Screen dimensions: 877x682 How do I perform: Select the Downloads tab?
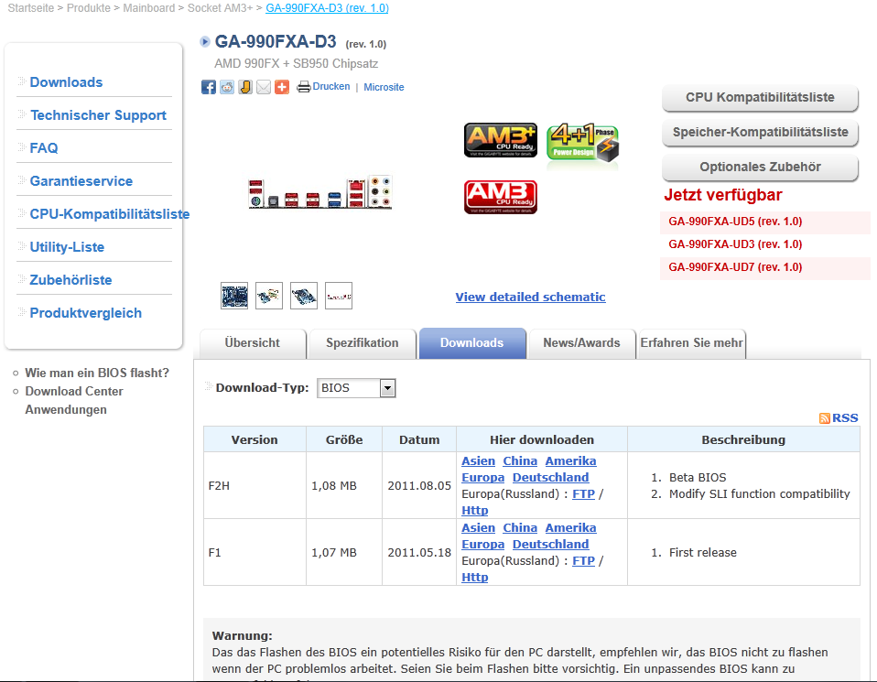472,343
